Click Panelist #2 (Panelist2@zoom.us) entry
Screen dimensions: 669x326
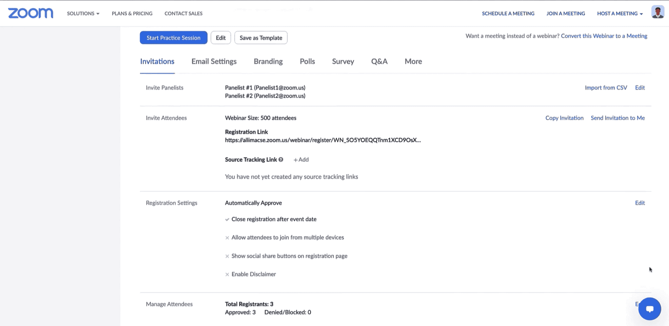click(x=265, y=96)
